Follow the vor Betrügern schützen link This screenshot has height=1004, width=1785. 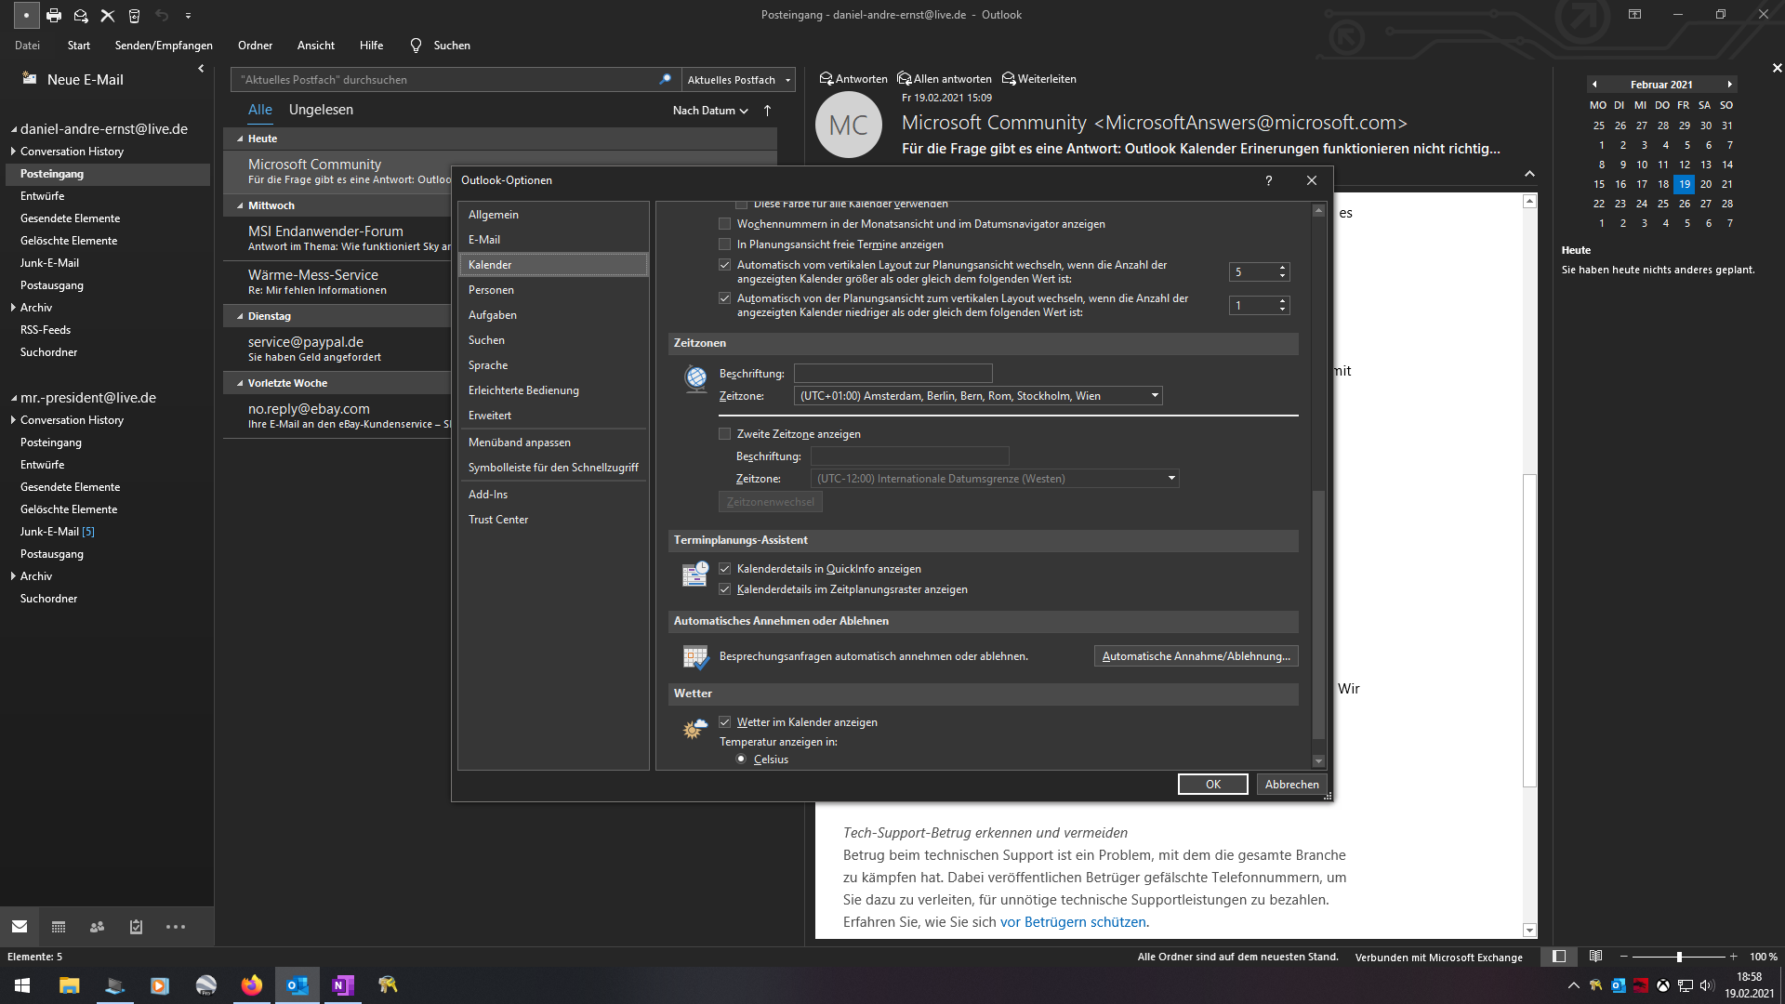[x=1073, y=922]
